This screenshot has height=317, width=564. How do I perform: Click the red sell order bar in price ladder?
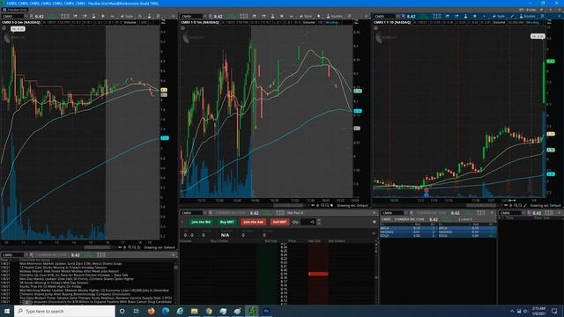coord(318,274)
